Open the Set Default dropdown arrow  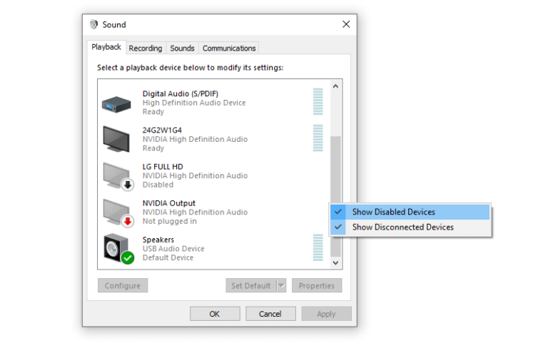(x=281, y=286)
